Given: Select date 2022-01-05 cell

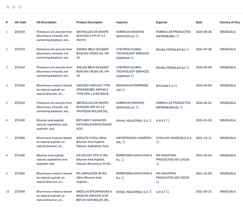Looking at the screenshot, I should click(x=204, y=120).
